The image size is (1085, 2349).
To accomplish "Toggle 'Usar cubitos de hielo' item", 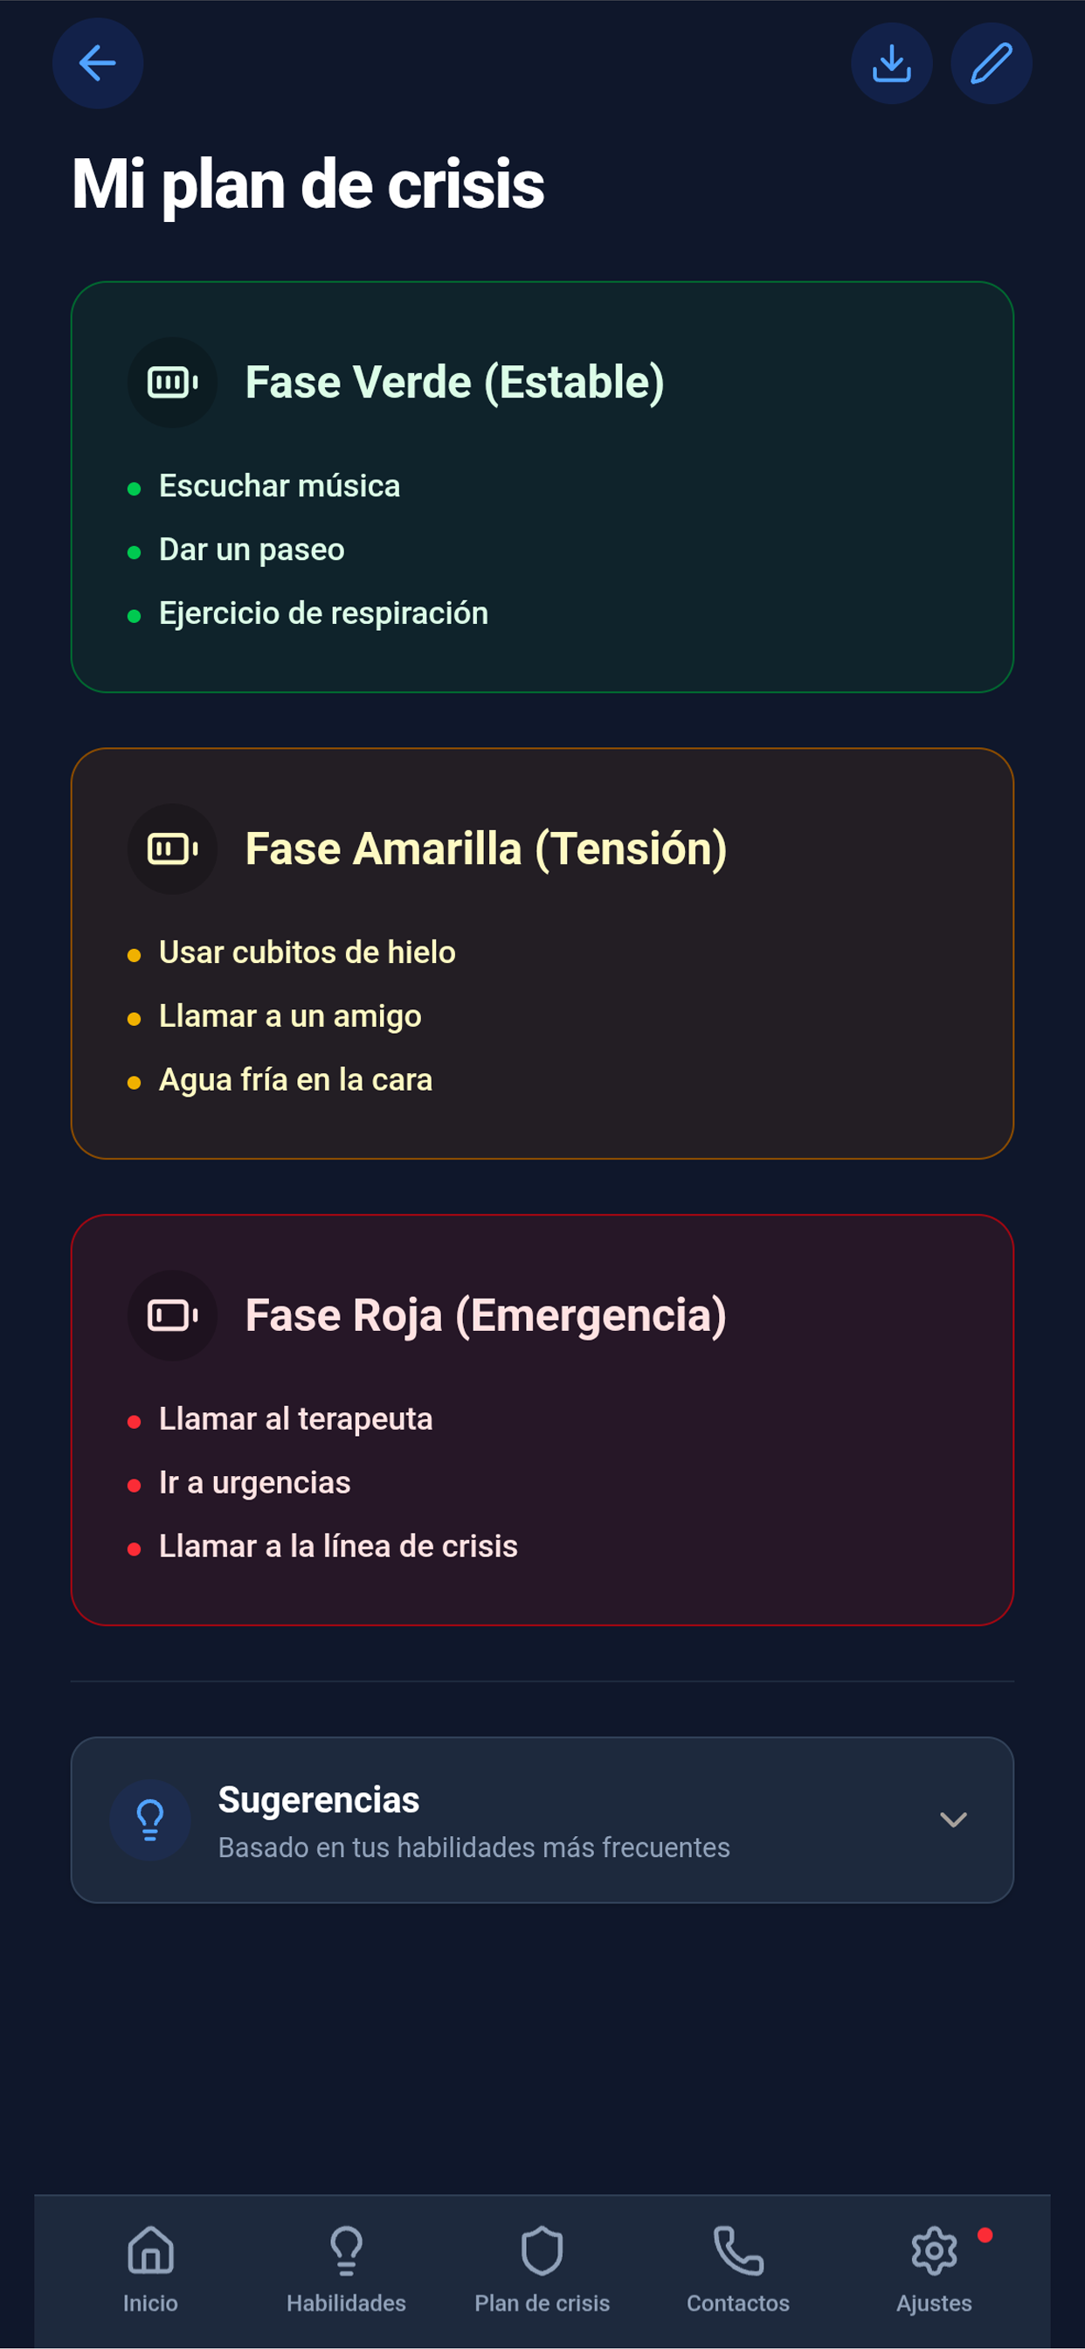I will point(308,952).
